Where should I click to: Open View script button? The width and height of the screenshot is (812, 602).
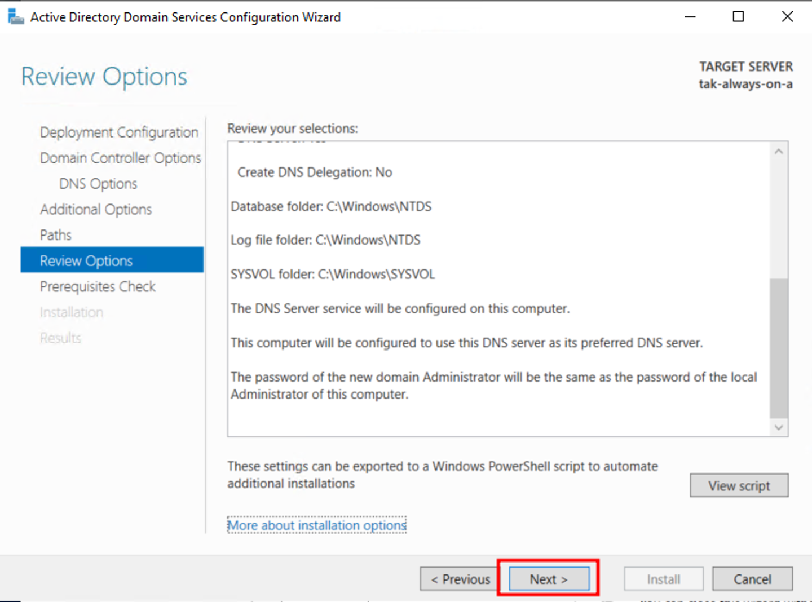[739, 485]
